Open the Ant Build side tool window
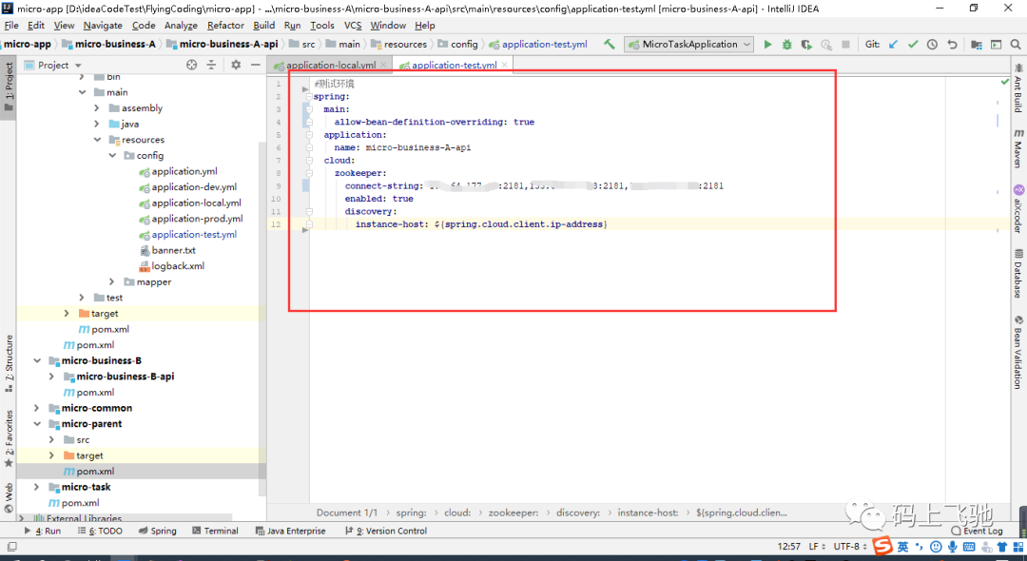This screenshot has height=561, width=1027. [x=1018, y=88]
